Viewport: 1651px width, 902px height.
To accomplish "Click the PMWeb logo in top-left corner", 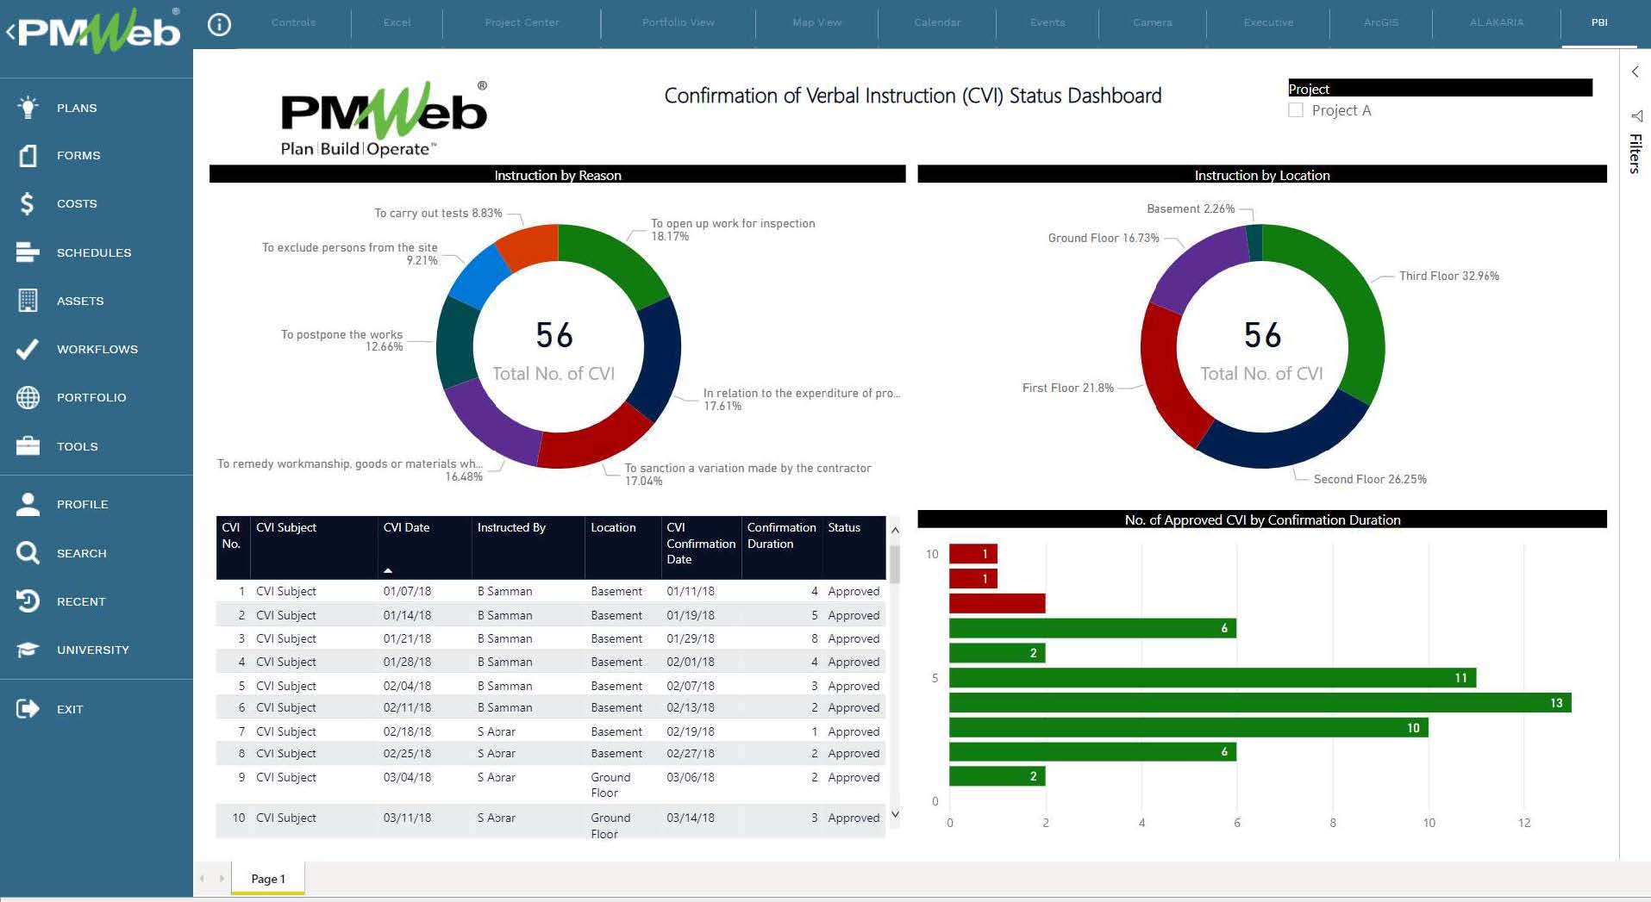I will click(99, 32).
